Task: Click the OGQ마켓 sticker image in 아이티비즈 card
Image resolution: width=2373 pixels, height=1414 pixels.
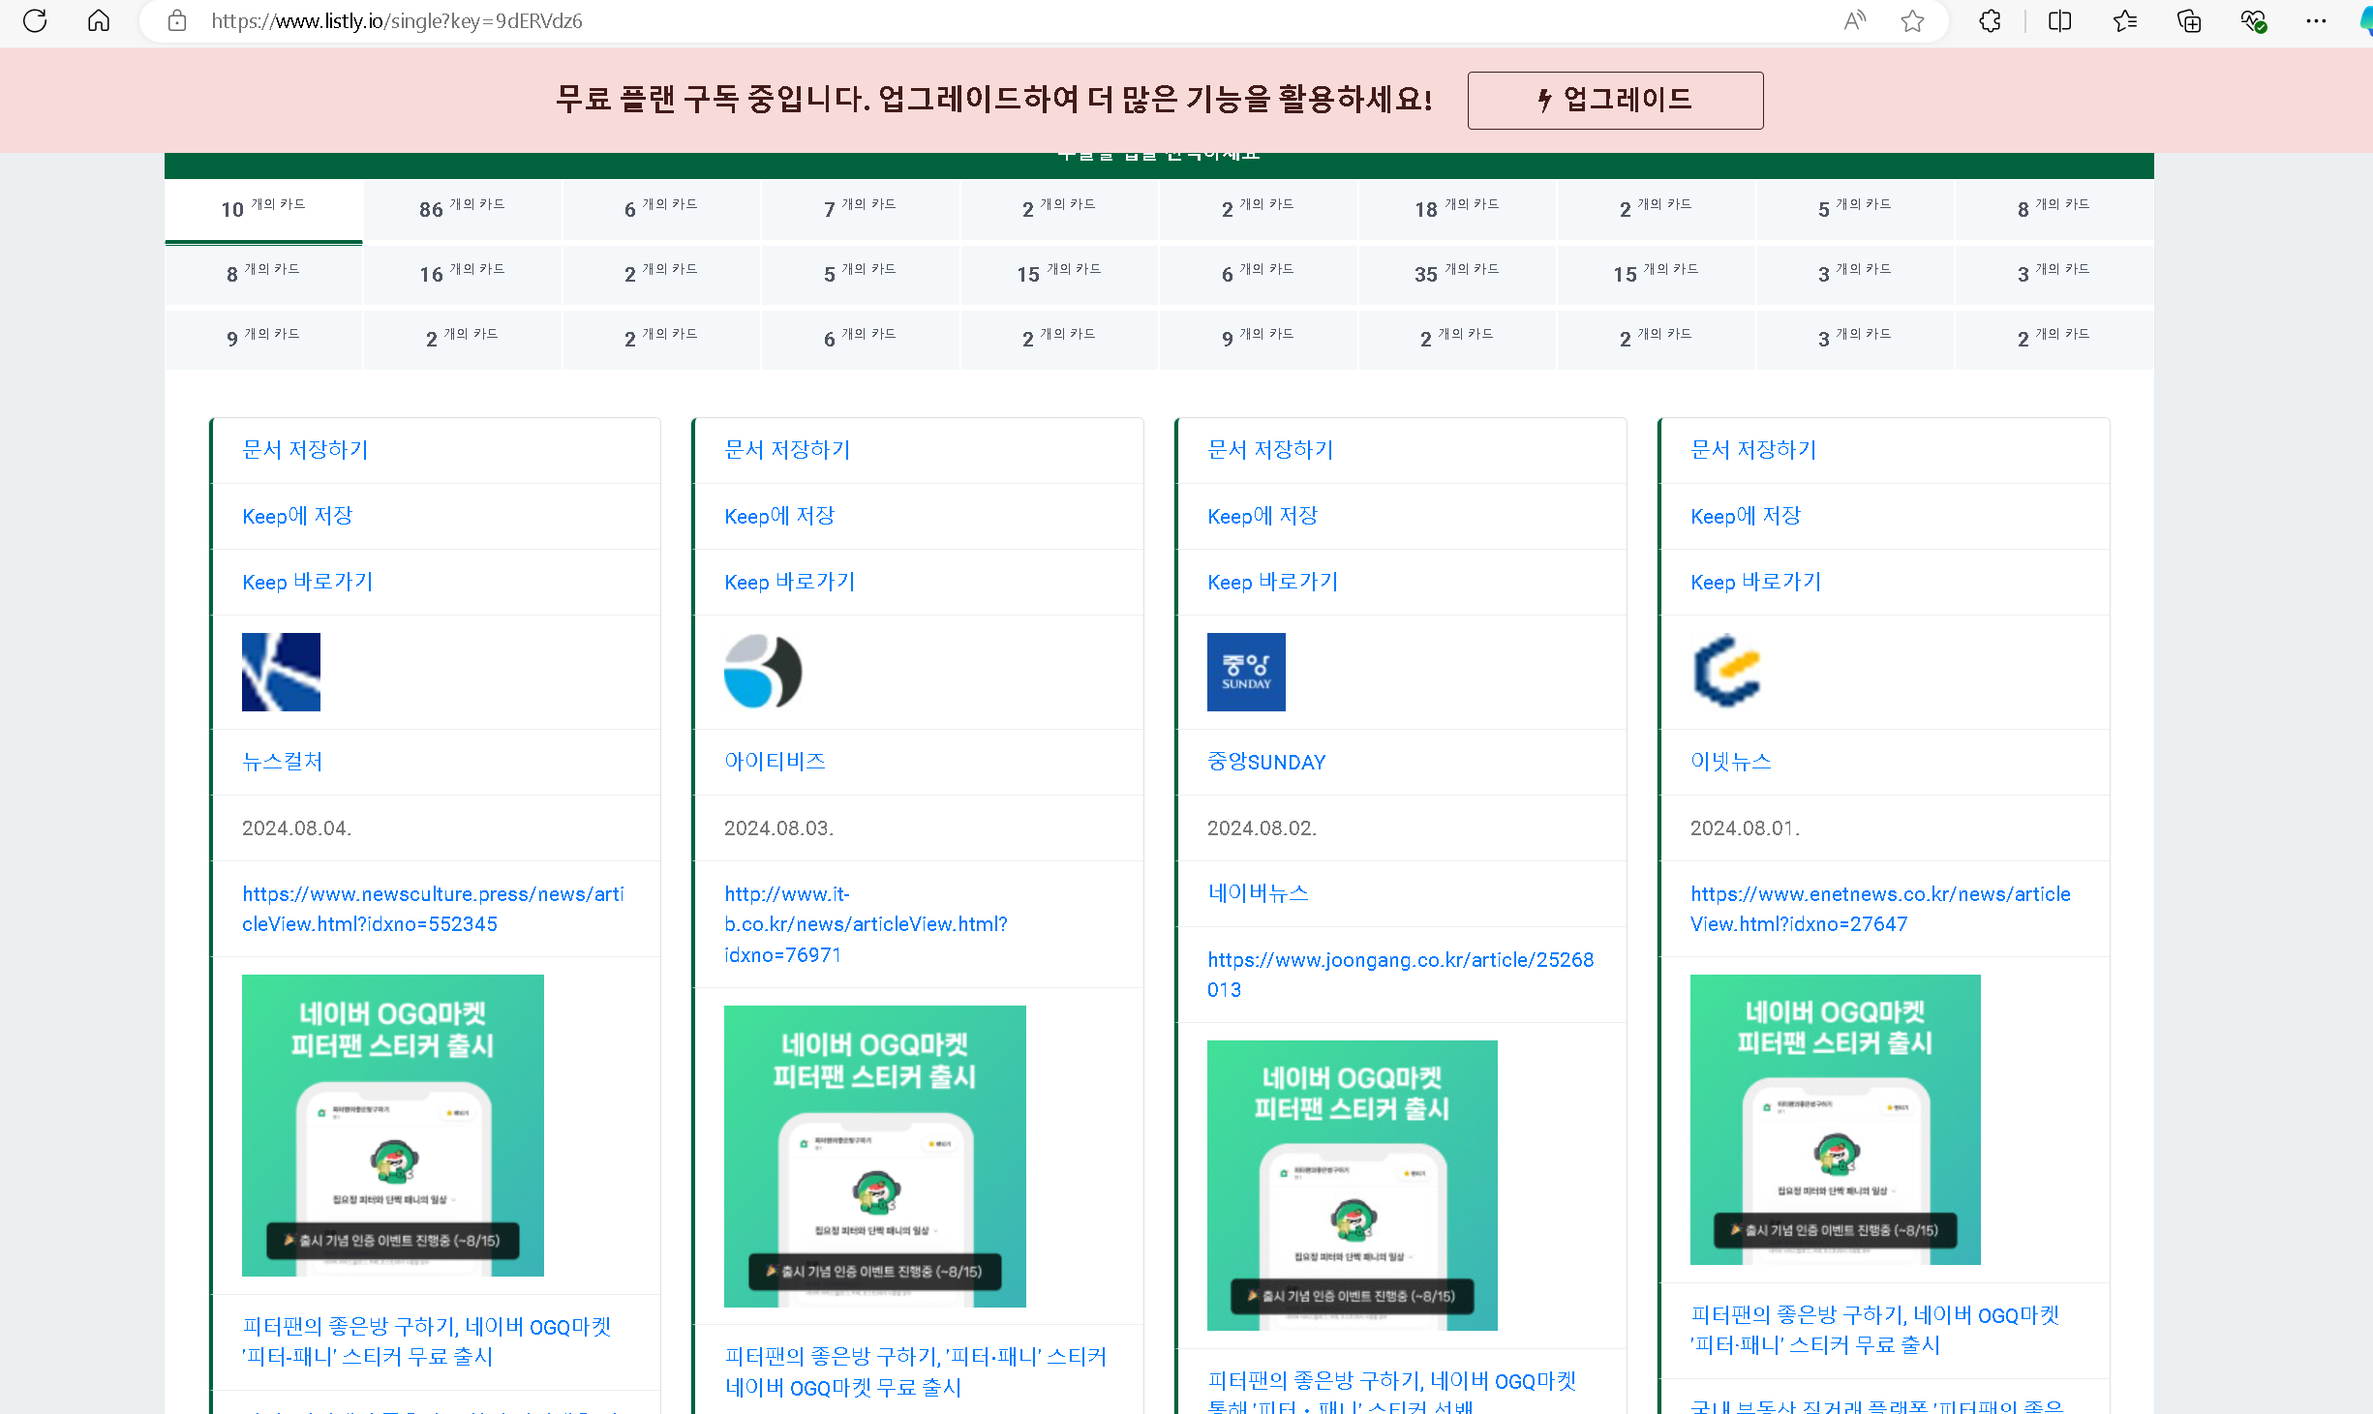Action: (875, 1157)
